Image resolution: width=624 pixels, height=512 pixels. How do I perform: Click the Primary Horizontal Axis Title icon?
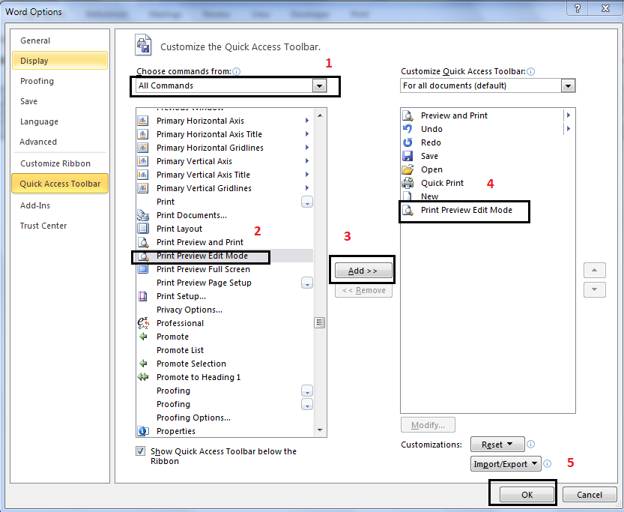[143, 134]
